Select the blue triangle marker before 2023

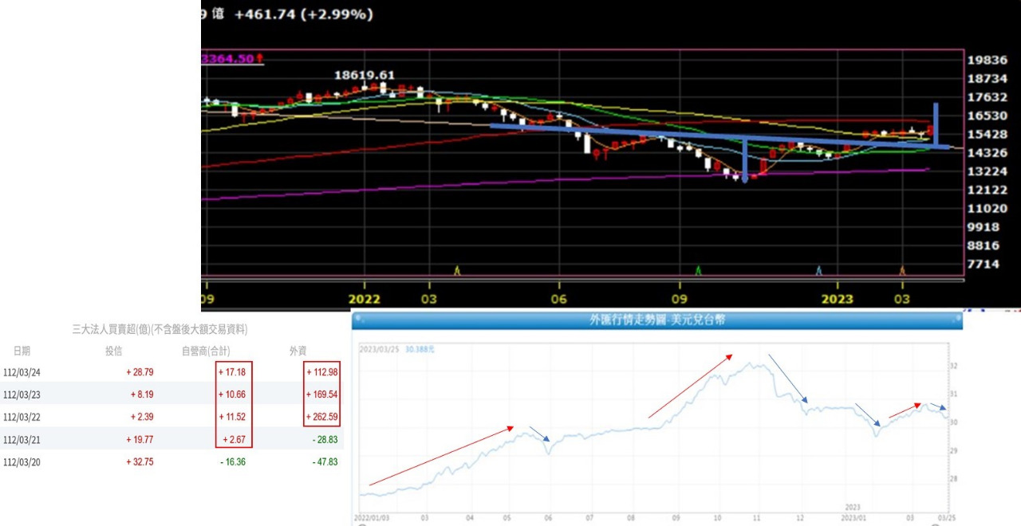pyautogui.click(x=818, y=270)
